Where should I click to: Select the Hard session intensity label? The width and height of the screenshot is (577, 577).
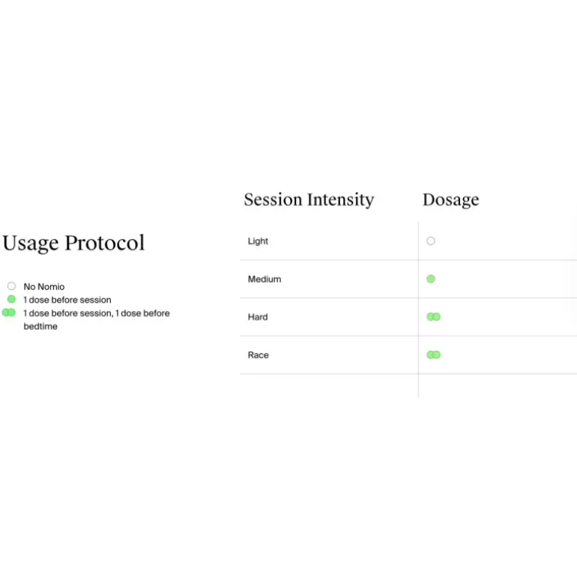coord(258,317)
